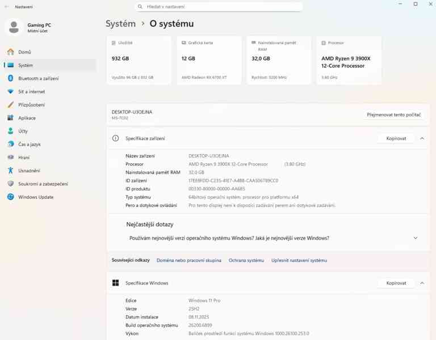
Task: Click the ID produktu value
Action: pos(217,189)
